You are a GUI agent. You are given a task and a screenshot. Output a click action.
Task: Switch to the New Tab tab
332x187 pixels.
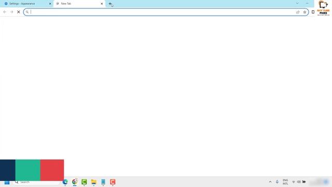click(x=79, y=4)
